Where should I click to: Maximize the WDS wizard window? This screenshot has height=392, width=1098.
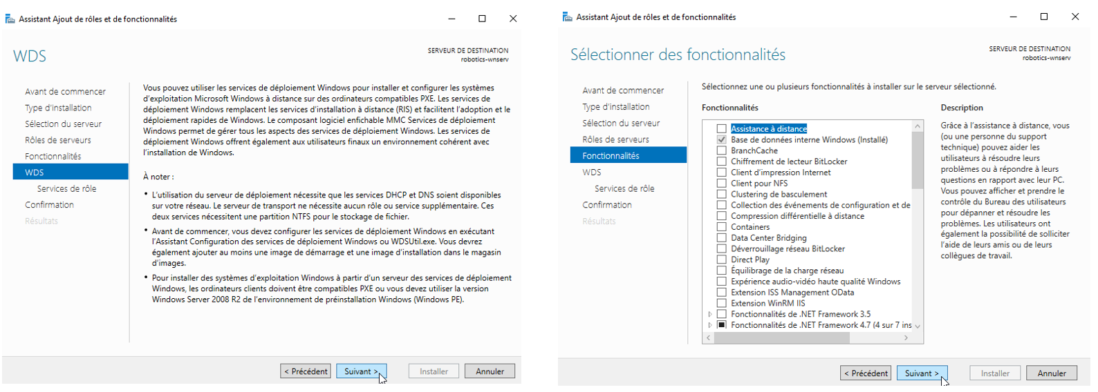482,19
